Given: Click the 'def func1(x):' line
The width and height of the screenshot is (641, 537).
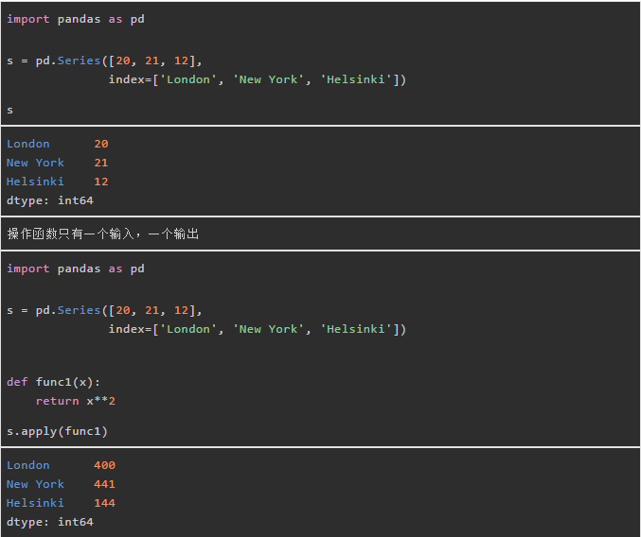Looking at the screenshot, I should tap(53, 382).
